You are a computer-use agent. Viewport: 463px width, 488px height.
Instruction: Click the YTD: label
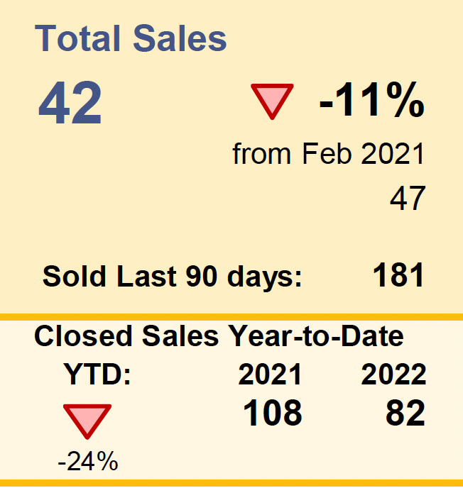coord(97,374)
